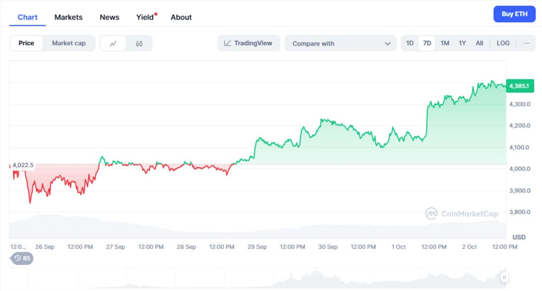Select the Price toggle
The height and width of the screenshot is (291, 542).
click(x=26, y=43)
